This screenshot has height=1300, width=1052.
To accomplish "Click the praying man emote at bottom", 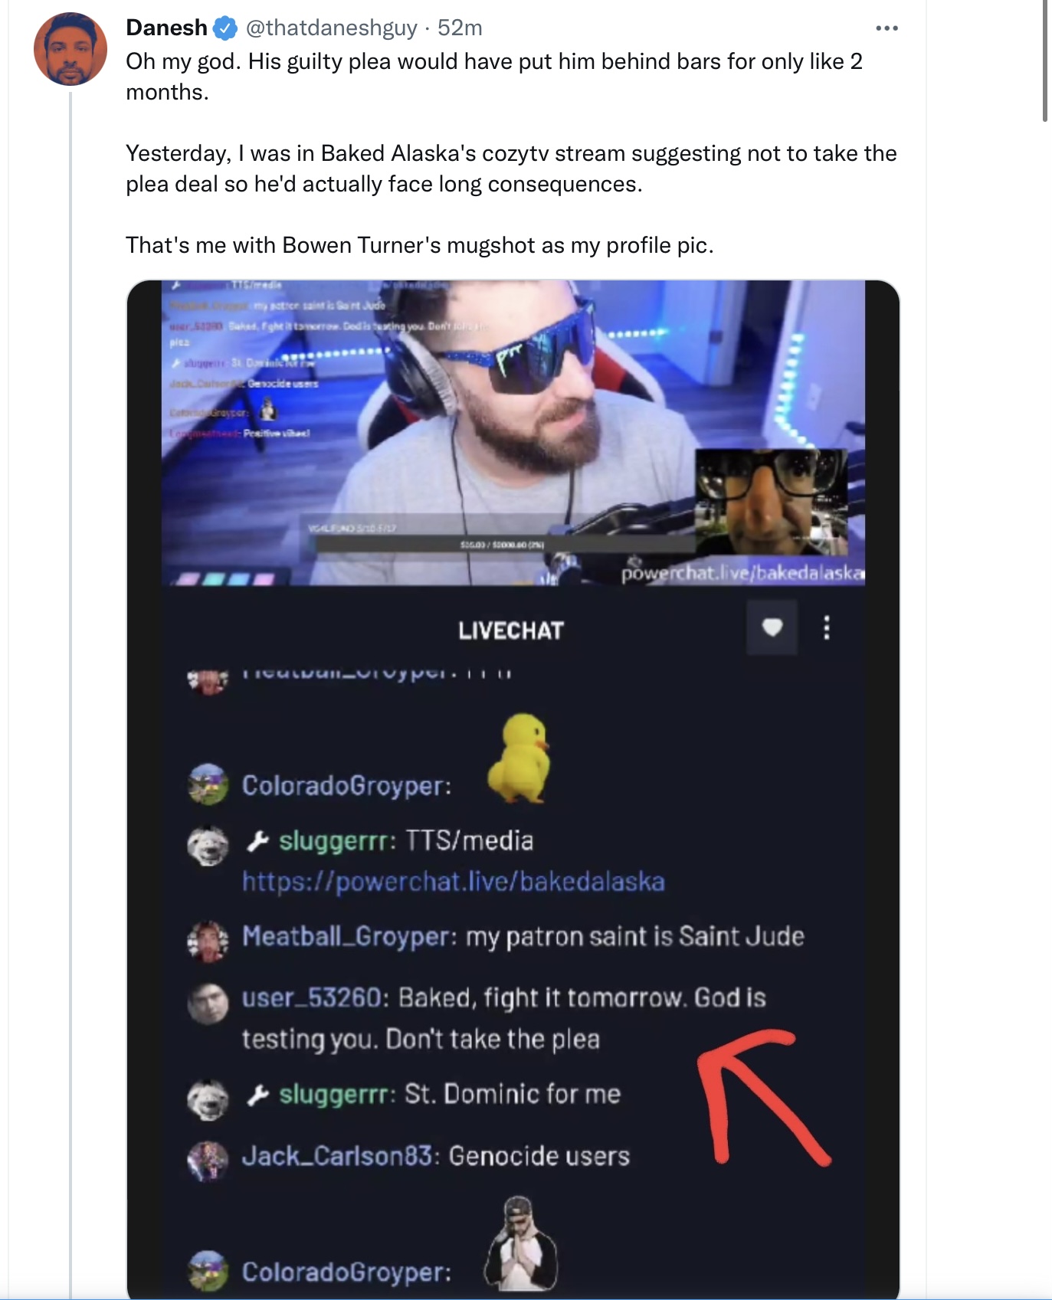I will (x=520, y=1243).
